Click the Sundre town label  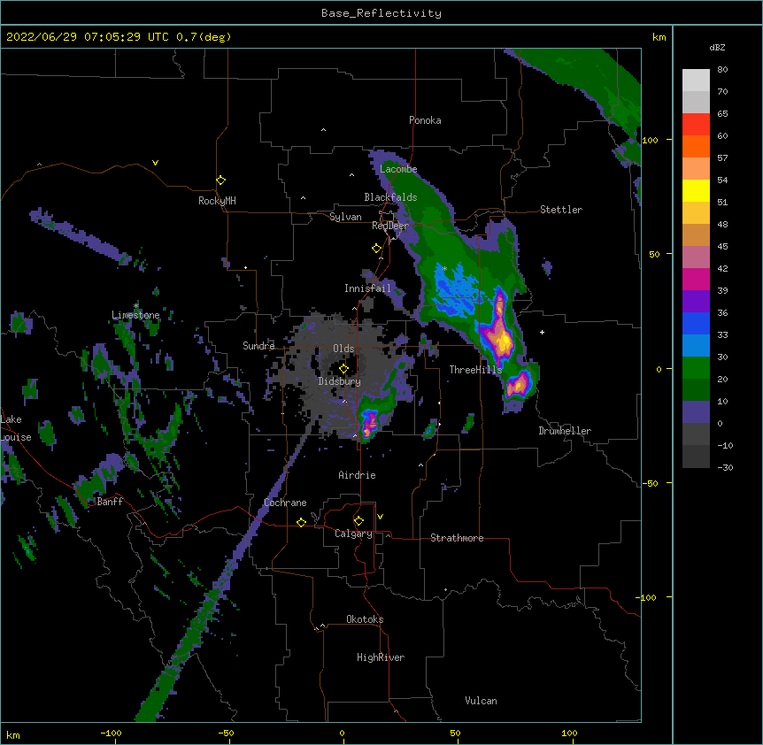[x=258, y=346]
